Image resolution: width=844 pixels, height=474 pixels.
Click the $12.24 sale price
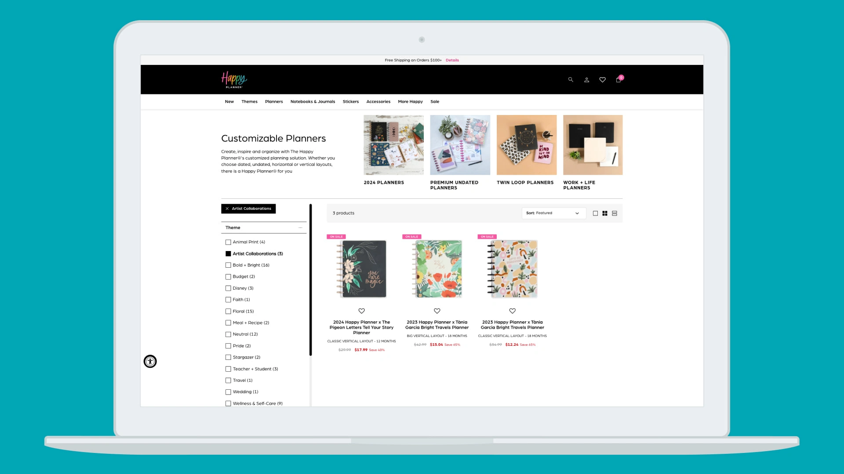click(512, 345)
